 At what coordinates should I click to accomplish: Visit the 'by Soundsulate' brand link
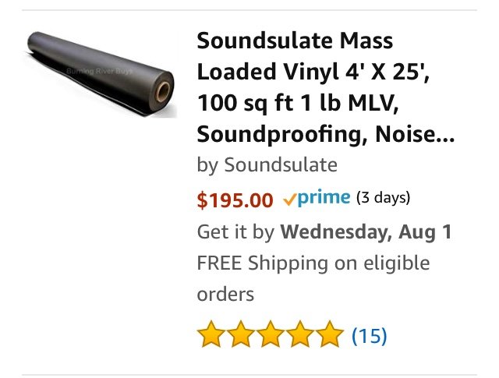(x=267, y=165)
